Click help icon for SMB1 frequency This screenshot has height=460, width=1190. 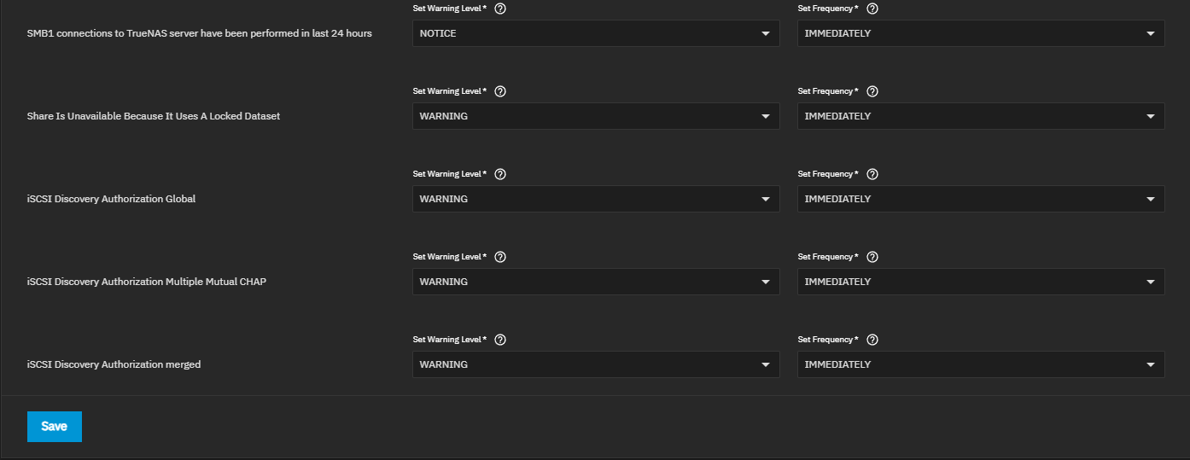[x=872, y=9]
